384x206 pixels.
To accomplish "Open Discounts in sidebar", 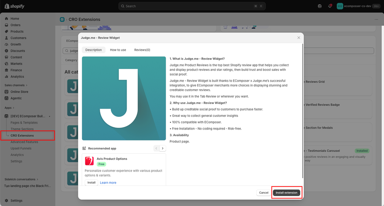I will [x=18, y=51].
